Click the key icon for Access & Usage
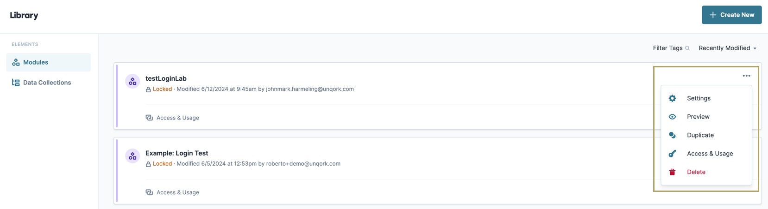 click(672, 154)
